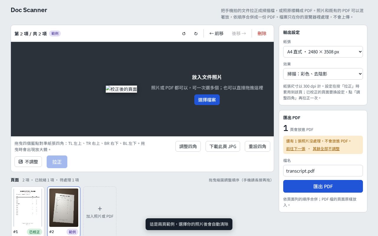Click the 後移 move-back button
The image size is (378, 236).
pyautogui.click(x=239, y=33)
